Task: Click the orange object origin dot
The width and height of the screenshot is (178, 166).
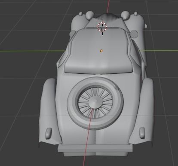Action: point(101,51)
